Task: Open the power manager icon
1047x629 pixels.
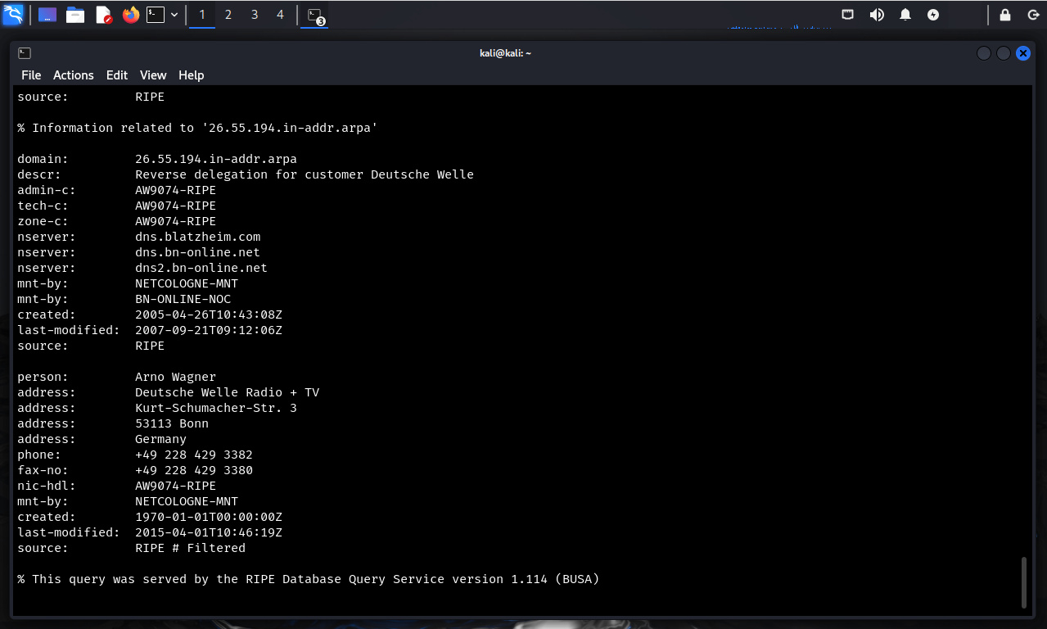Action: click(933, 15)
